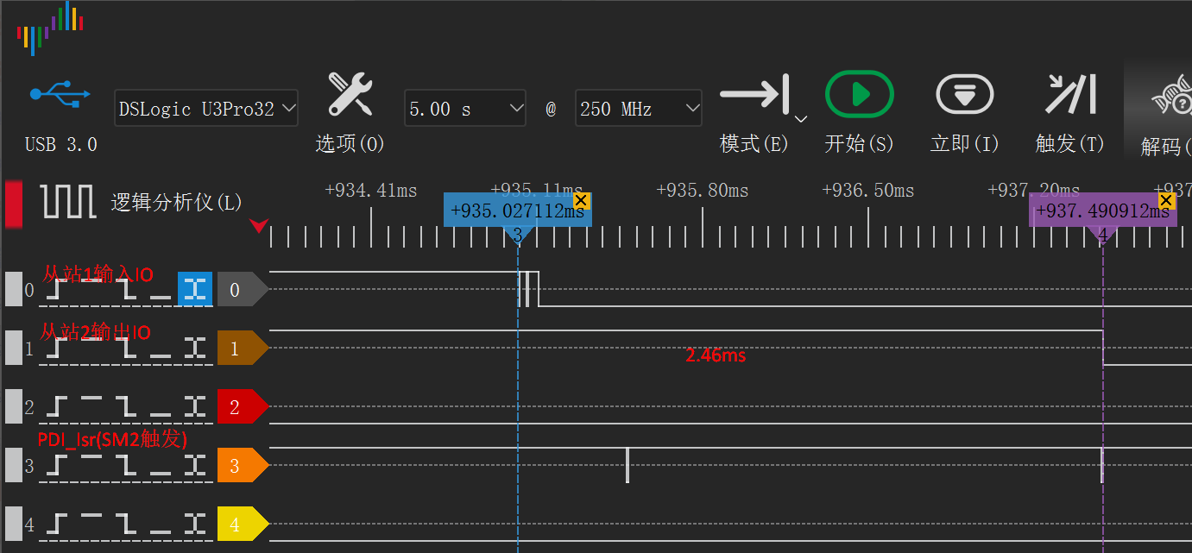Click the red triangle marker on ruler
Screen dimensions: 1192x553
[258, 226]
